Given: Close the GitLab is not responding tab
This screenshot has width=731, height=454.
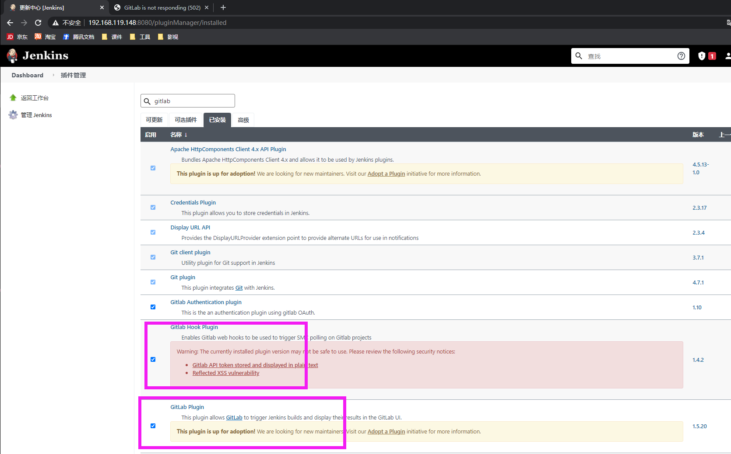Looking at the screenshot, I should click(207, 7).
